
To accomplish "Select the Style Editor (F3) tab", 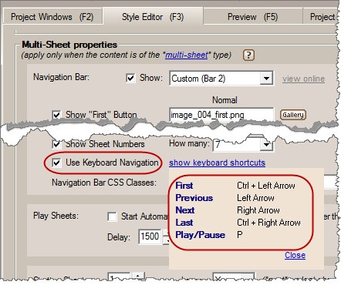I will point(153,17).
